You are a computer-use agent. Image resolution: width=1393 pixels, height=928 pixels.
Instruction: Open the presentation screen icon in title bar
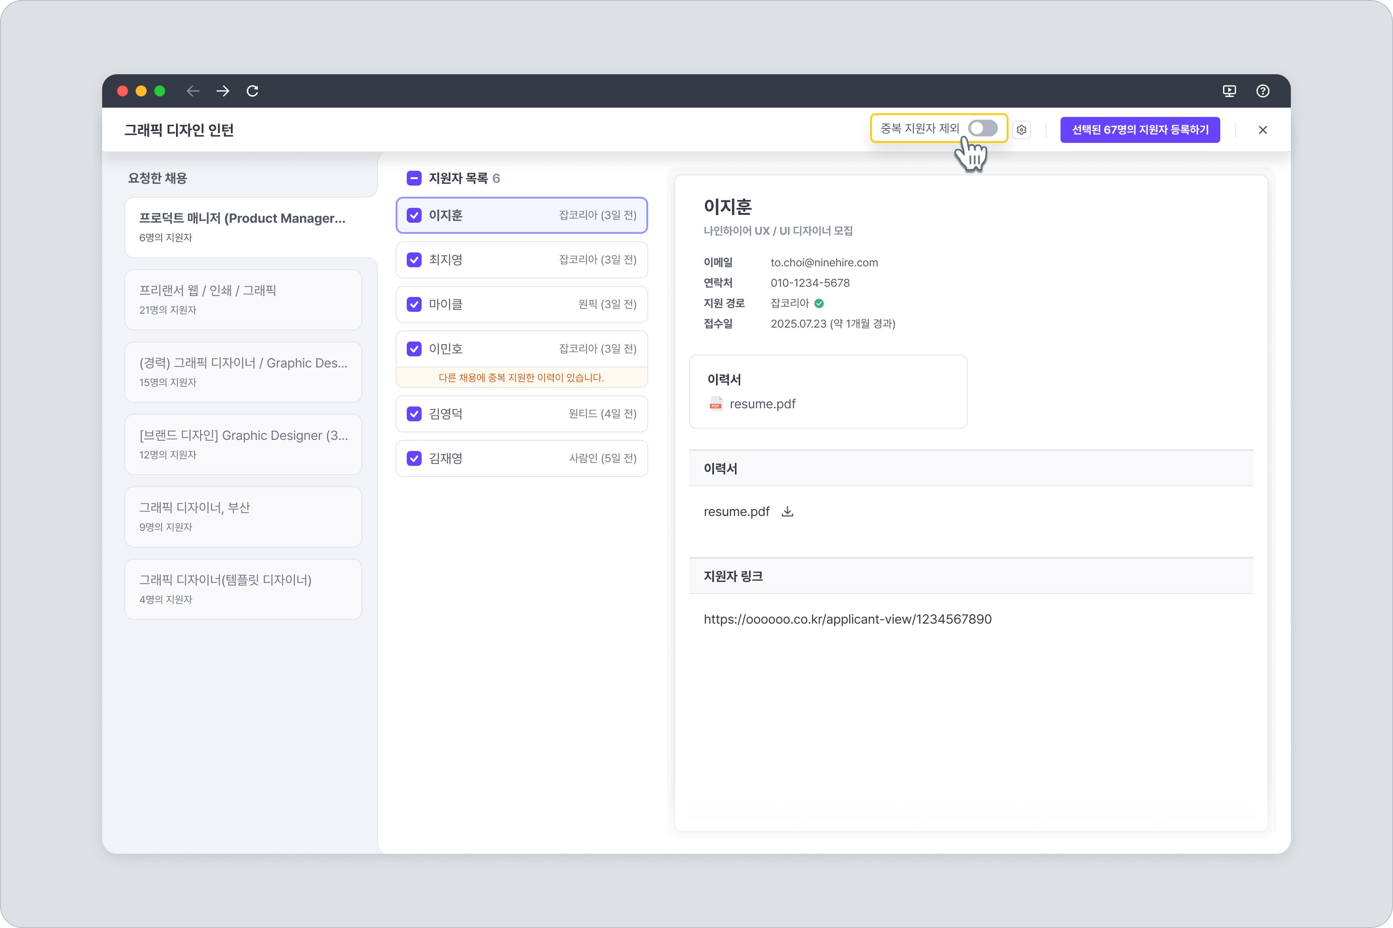click(1229, 90)
